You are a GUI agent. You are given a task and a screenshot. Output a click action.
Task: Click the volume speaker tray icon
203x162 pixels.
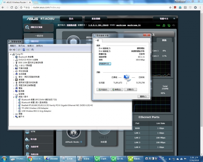coord(170,159)
